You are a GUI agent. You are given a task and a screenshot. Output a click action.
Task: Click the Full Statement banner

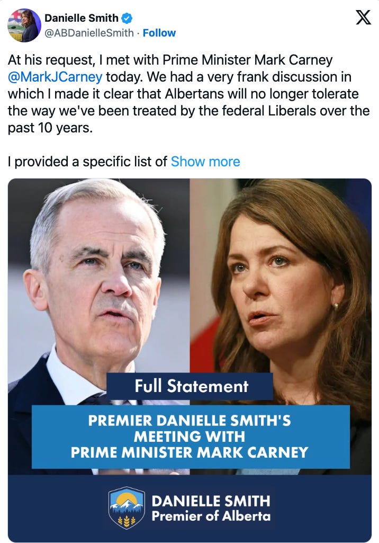coord(189,386)
